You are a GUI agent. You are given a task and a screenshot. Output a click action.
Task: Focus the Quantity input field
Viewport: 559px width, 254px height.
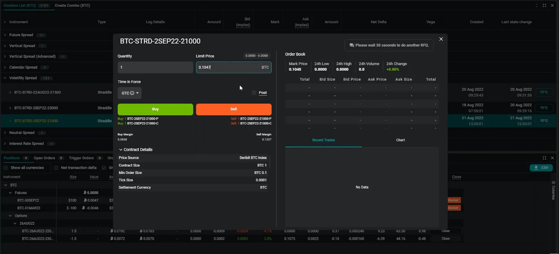pos(155,67)
